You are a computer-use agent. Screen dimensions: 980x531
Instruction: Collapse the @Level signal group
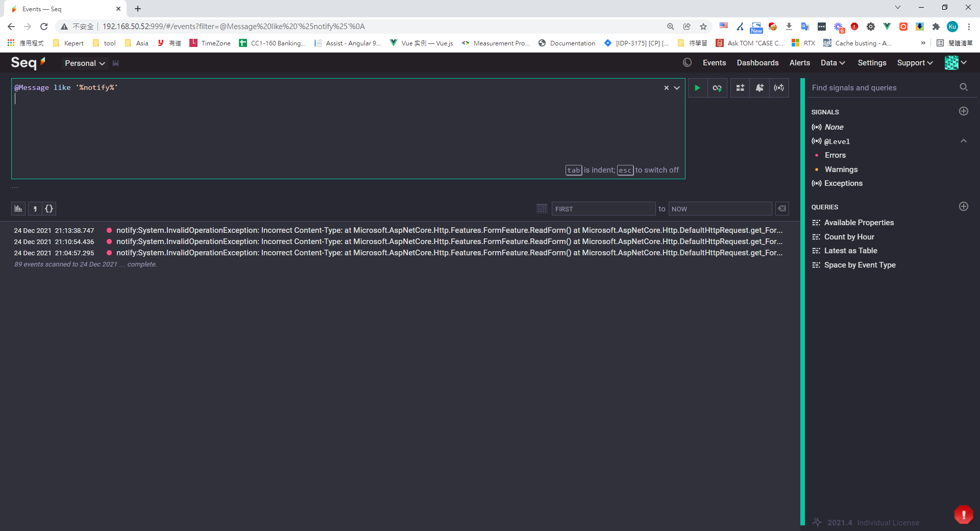(x=964, y=141)
